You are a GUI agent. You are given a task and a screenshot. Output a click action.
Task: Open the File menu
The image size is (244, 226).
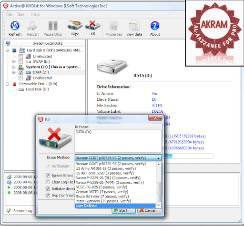click(x=9, y=14)
